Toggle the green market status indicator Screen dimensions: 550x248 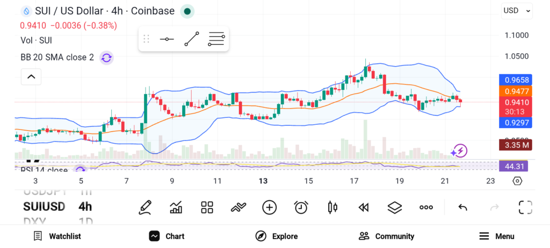[187, 11]
